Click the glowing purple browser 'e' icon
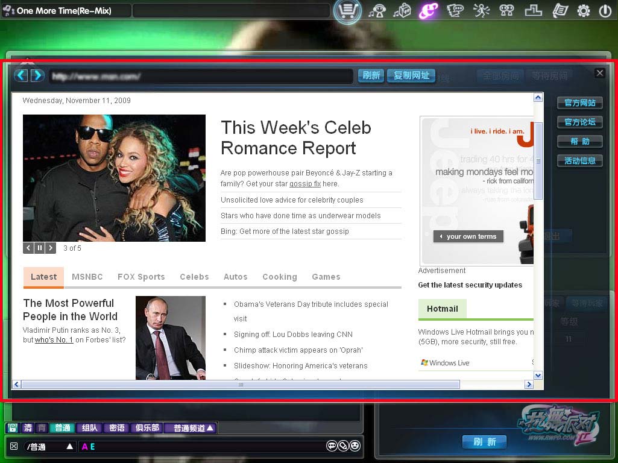This screenshot has height=463, width=618. click(428, 11)
